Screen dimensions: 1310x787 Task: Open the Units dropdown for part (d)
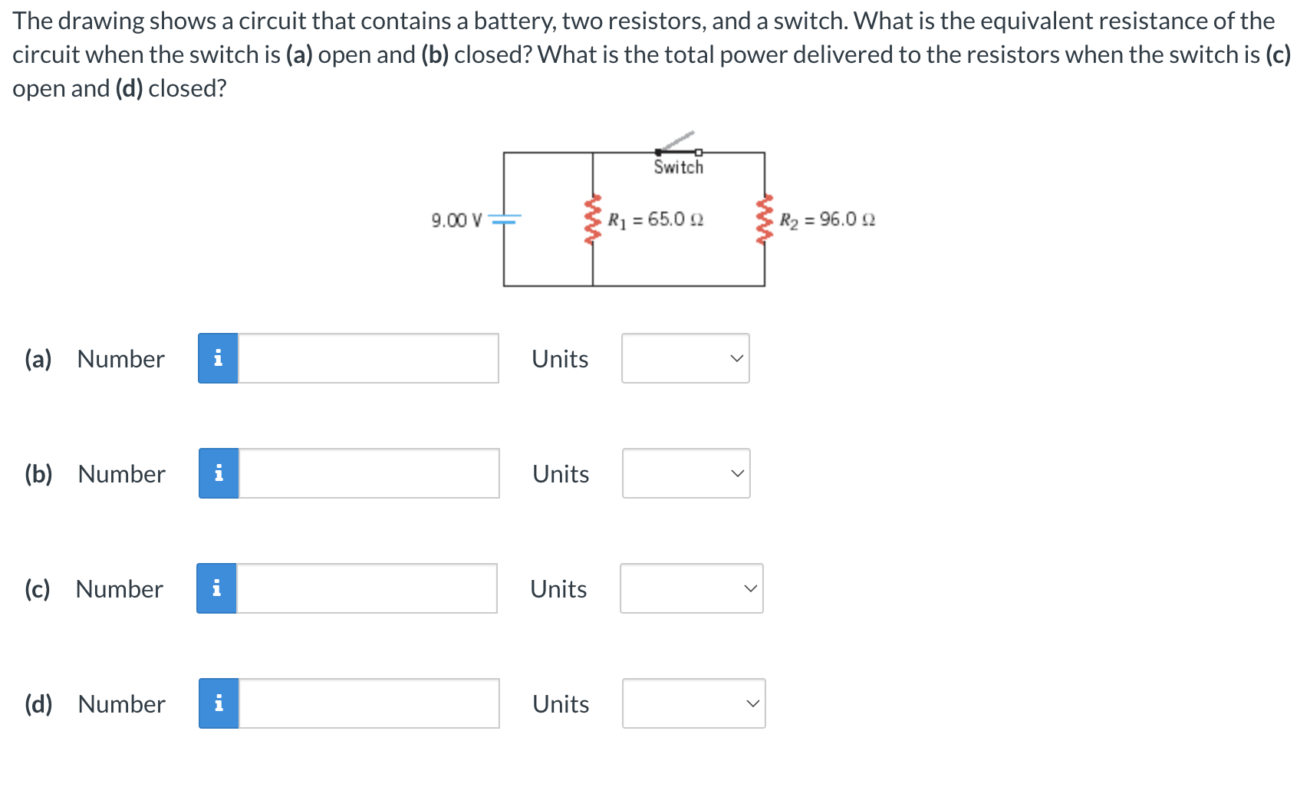pyautogui.click(x=694, y=703)
